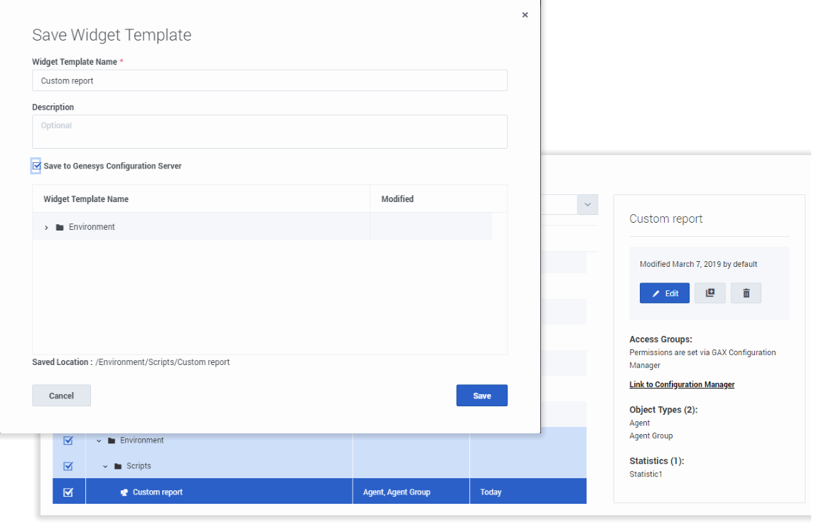Close the Save Widget Template dialog
Image resolution: width=814 pixels, height=523 pixels.
(525, 15)
